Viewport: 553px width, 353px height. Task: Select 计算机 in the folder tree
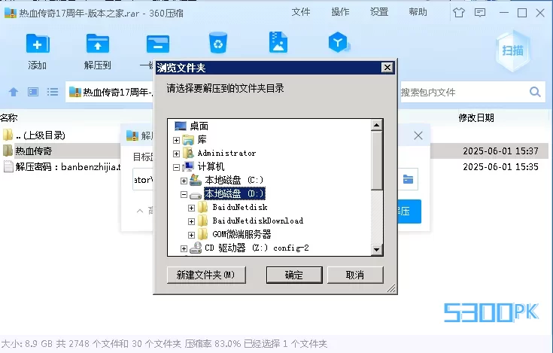tap(211, 166)
